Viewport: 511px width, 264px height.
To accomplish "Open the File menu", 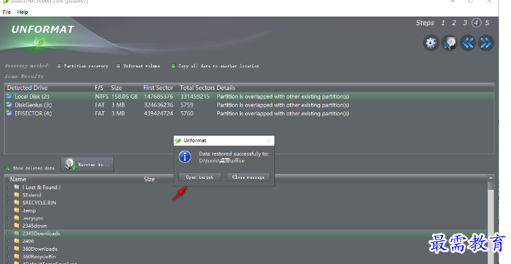I will 7,12.
